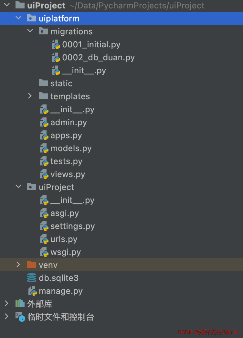243x338 pixels.
Task: Select the templates folder name
Action: point(70,97)
